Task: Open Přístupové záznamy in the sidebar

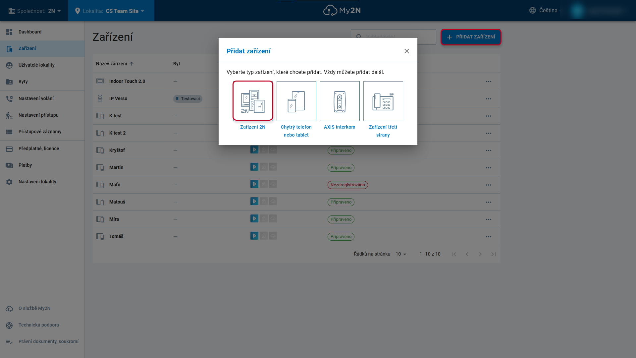Action: click(x=42, y=132)
